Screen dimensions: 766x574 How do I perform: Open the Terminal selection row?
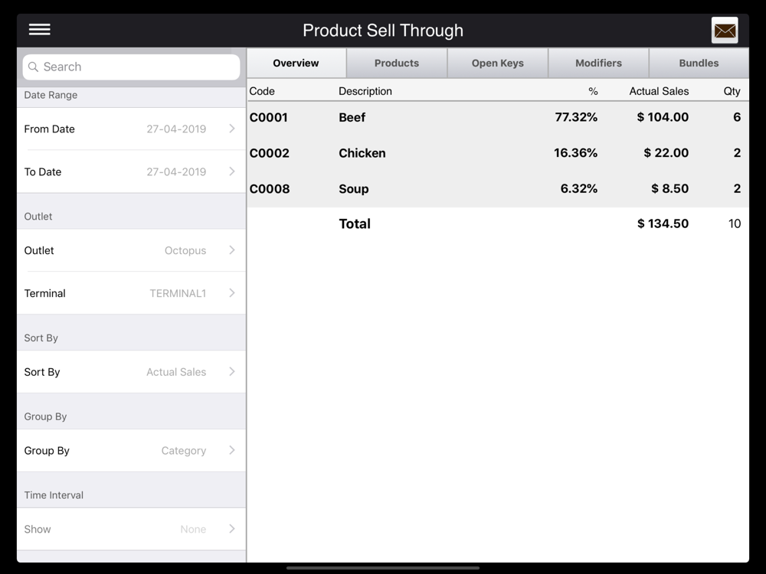[131, 293]
